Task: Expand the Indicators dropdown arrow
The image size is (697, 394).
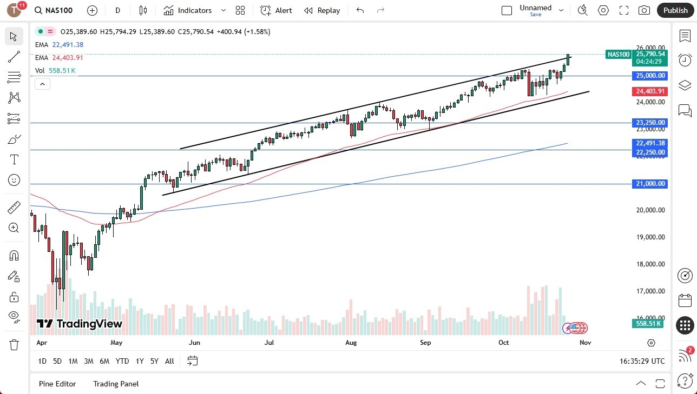Action: (222, 10)
